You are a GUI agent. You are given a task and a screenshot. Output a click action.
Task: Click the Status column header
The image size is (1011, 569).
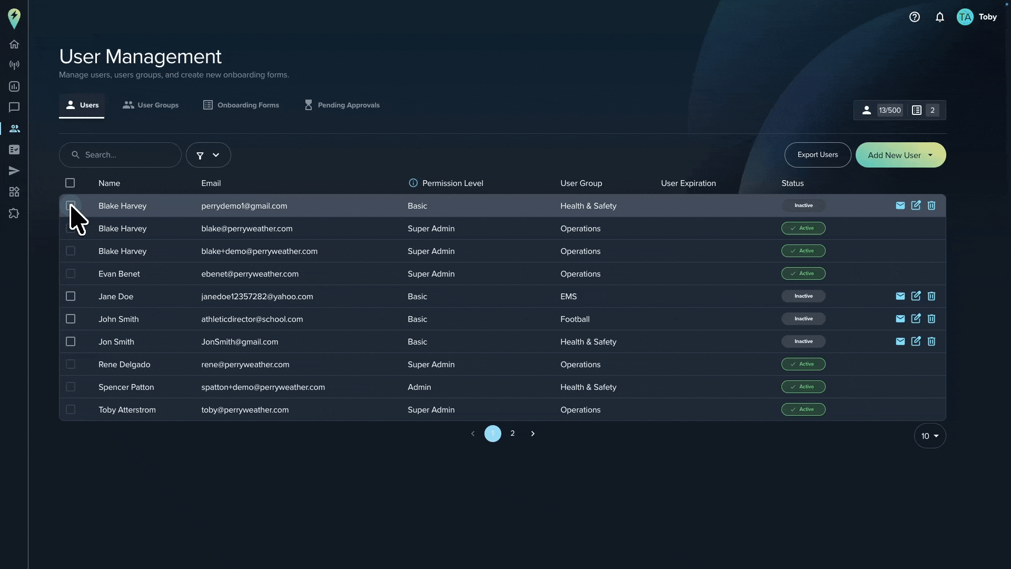(x=792, y=183)
